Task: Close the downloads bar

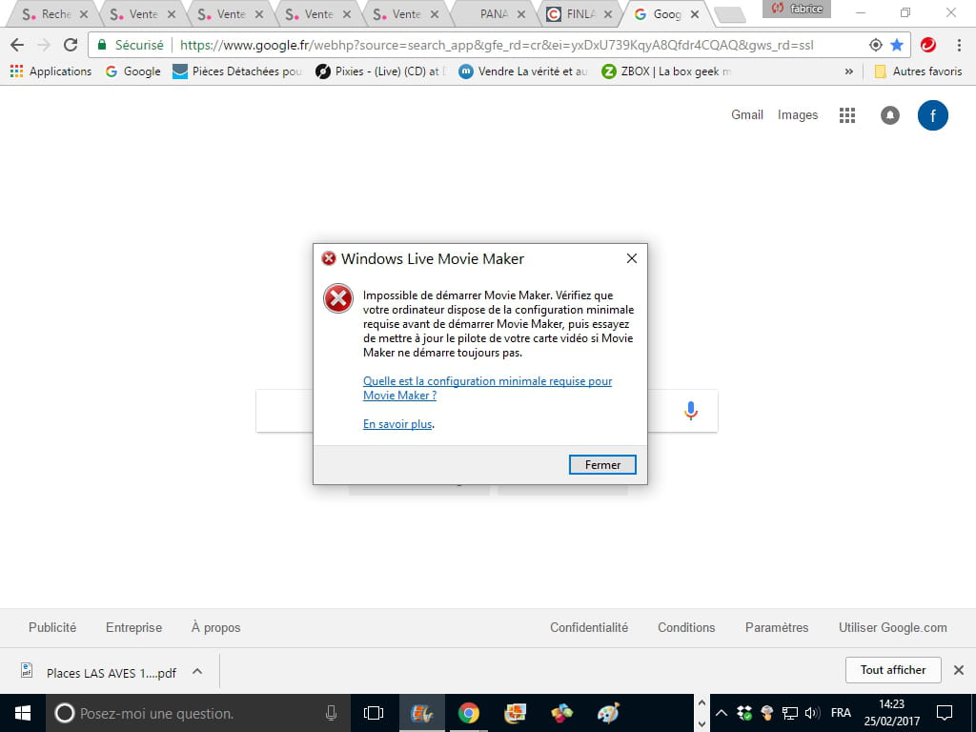Action: pyautogui.click(x=959, y=670)
